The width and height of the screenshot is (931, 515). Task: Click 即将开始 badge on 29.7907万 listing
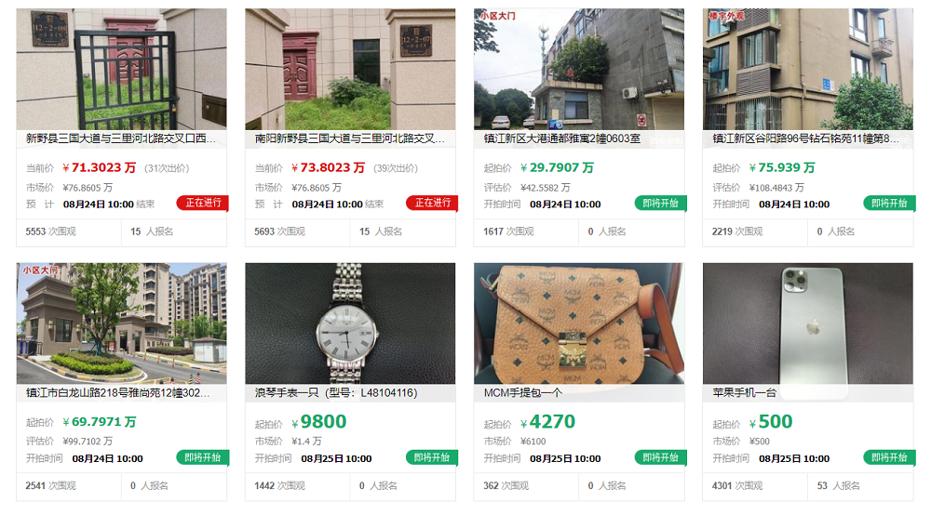(660, 204)
